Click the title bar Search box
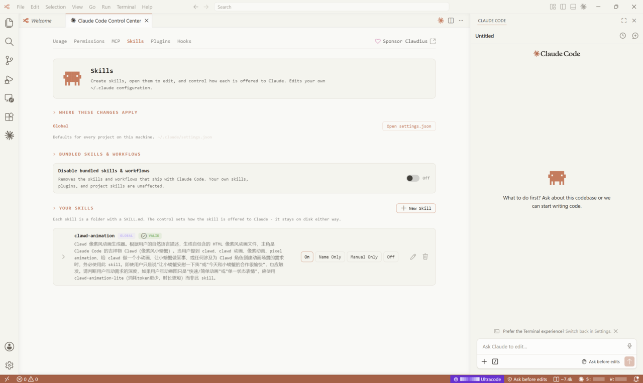This screenshot has height=383, width=643. [x=332, y=7]
